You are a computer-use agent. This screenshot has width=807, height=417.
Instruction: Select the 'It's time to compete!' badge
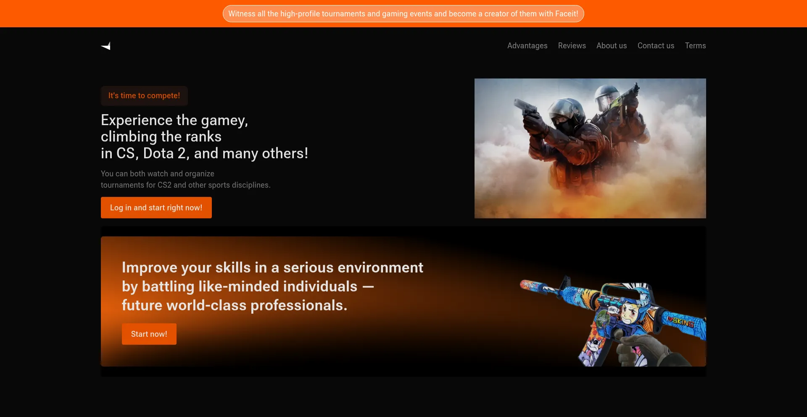point(144,96)
